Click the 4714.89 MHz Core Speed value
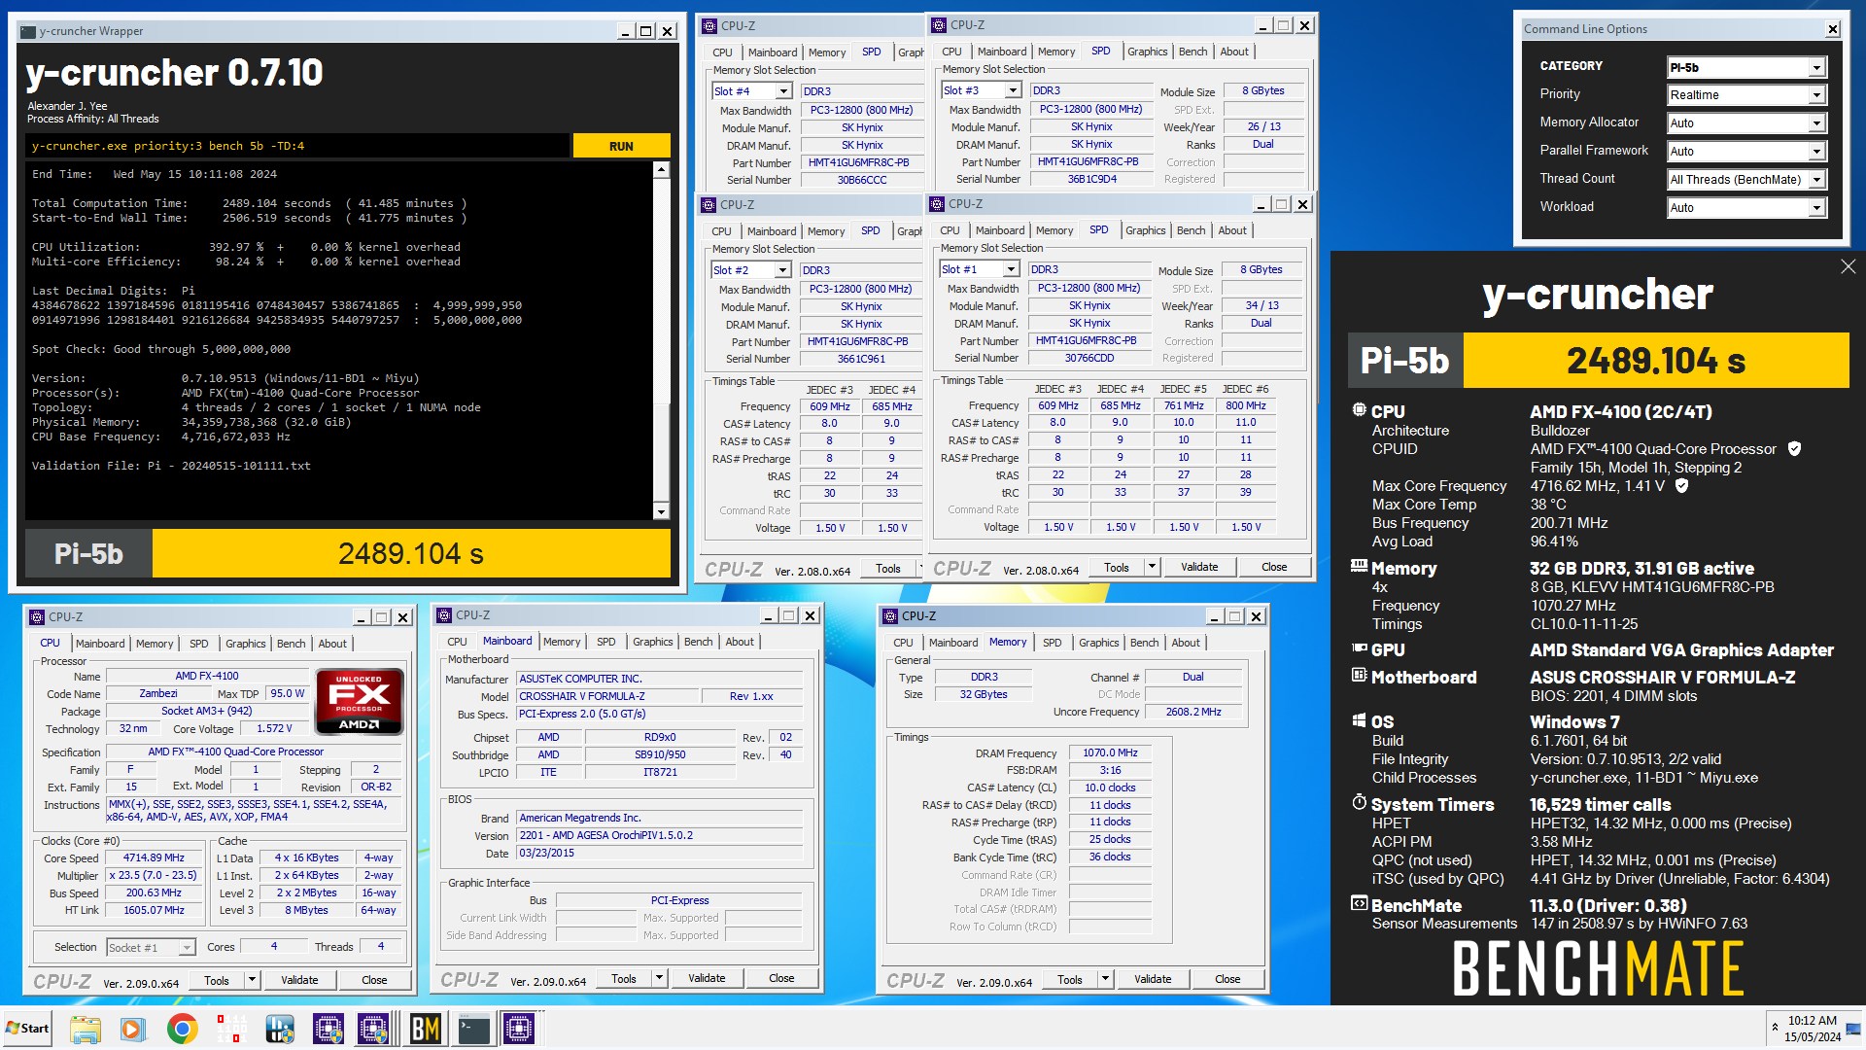The width and height of the screenshot is (1866, 1050). point(154,858)
